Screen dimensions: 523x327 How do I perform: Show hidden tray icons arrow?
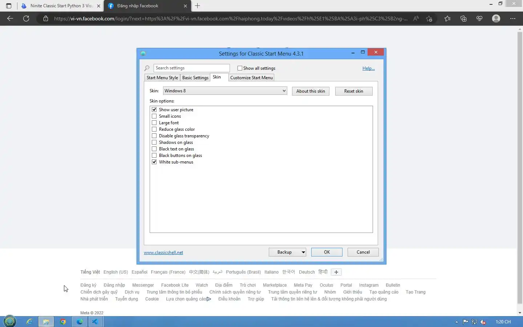457,322
